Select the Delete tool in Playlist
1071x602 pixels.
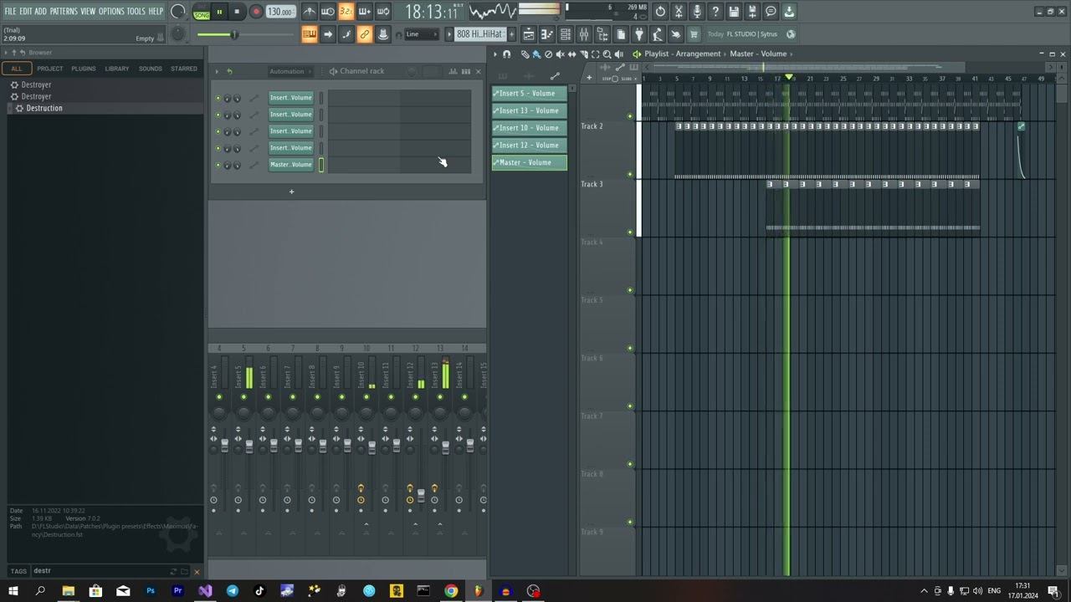coord(548,54)
